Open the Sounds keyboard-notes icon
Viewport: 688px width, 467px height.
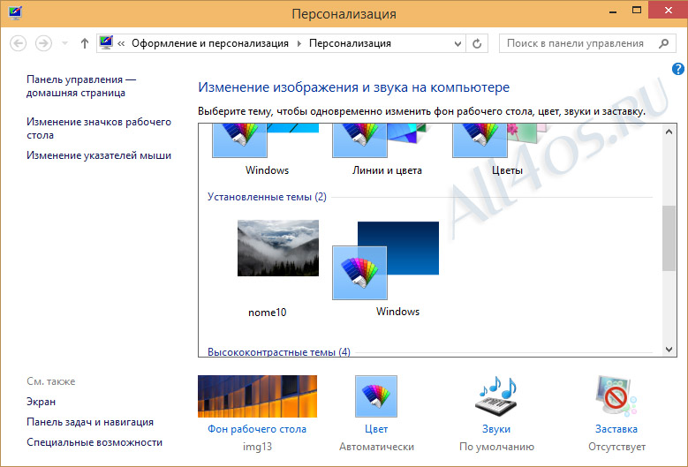pos(496,395)
